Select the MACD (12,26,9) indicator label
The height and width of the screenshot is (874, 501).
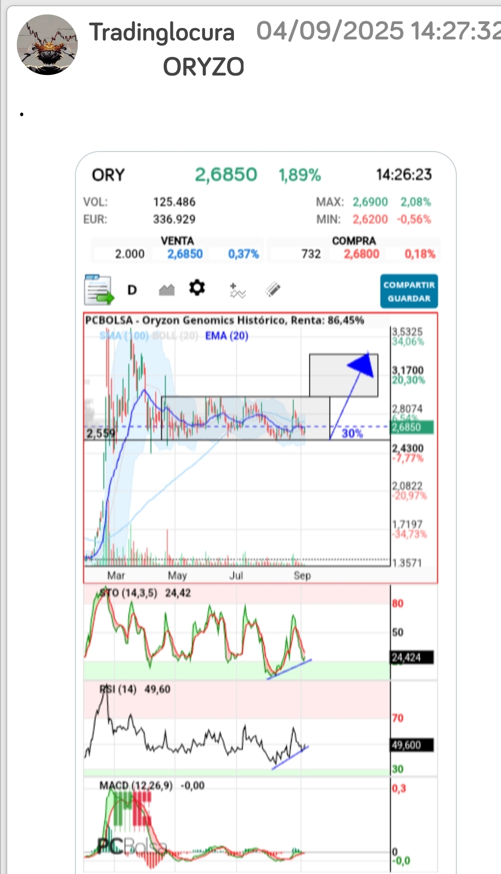[x=136, y=785]
